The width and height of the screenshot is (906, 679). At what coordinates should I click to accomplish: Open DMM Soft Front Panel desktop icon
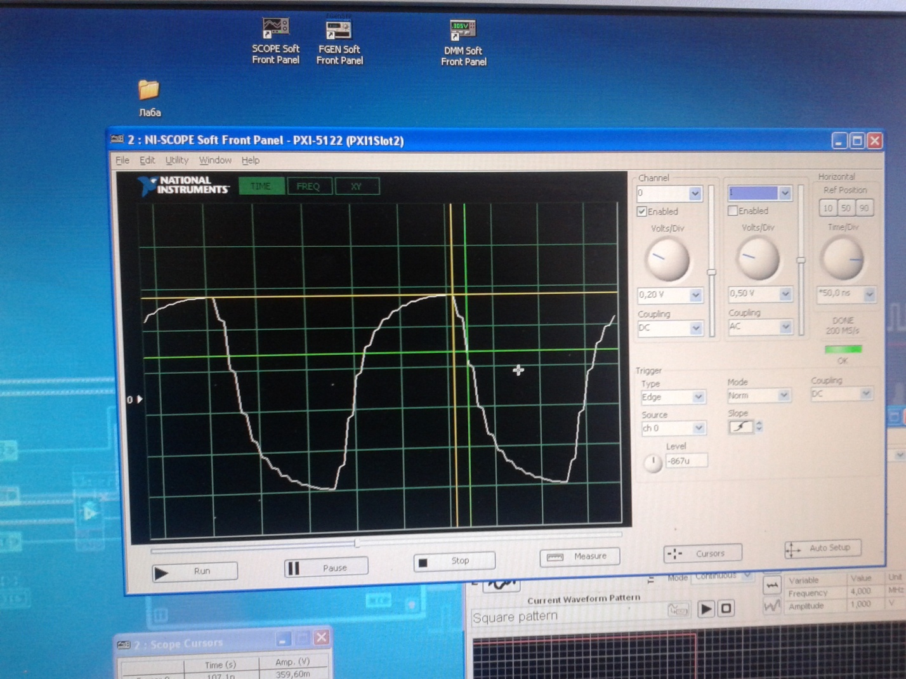[463, 43]
